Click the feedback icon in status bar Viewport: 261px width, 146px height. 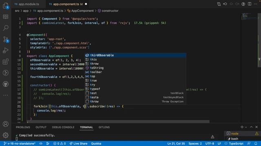pyautogui.click(x=249, y=144)
